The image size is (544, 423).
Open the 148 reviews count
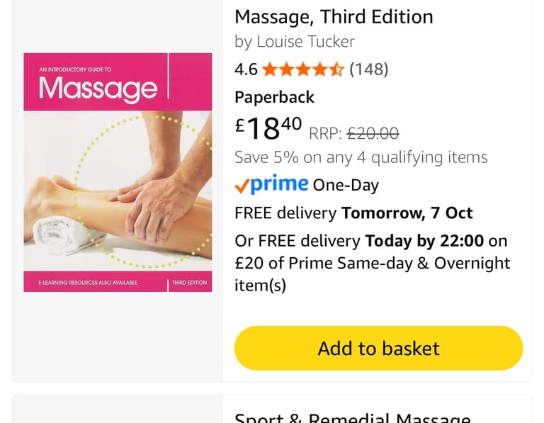click(x=369, y=69)
